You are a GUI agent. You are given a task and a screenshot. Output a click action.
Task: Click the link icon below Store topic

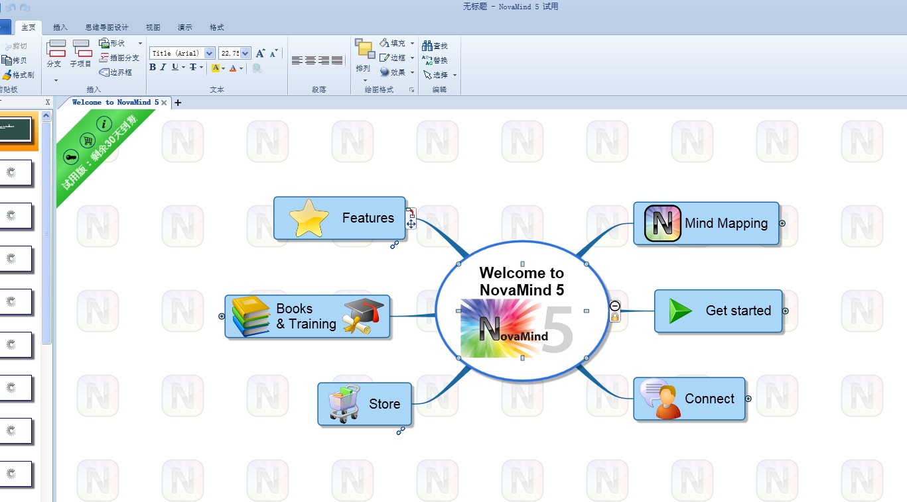coord(400,431)
